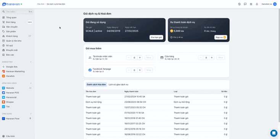Select invoice dated 29/12/2016 05:16 CH
This screenshot has width=280, height=139.
tap(156, 129)
